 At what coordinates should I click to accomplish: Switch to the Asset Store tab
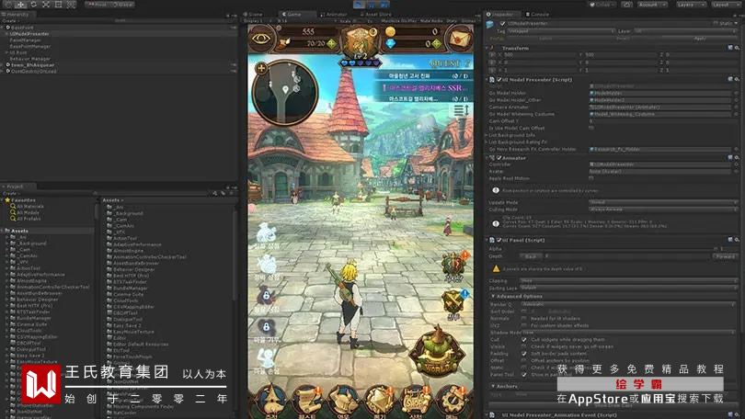(378, 14)
